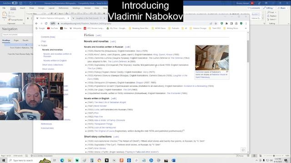Click Short story collections contents link
The height and width of the screenshot is (163, 291).
pos(53,65)
